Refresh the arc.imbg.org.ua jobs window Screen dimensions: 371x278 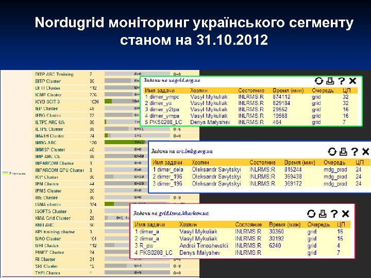point(332,151)
